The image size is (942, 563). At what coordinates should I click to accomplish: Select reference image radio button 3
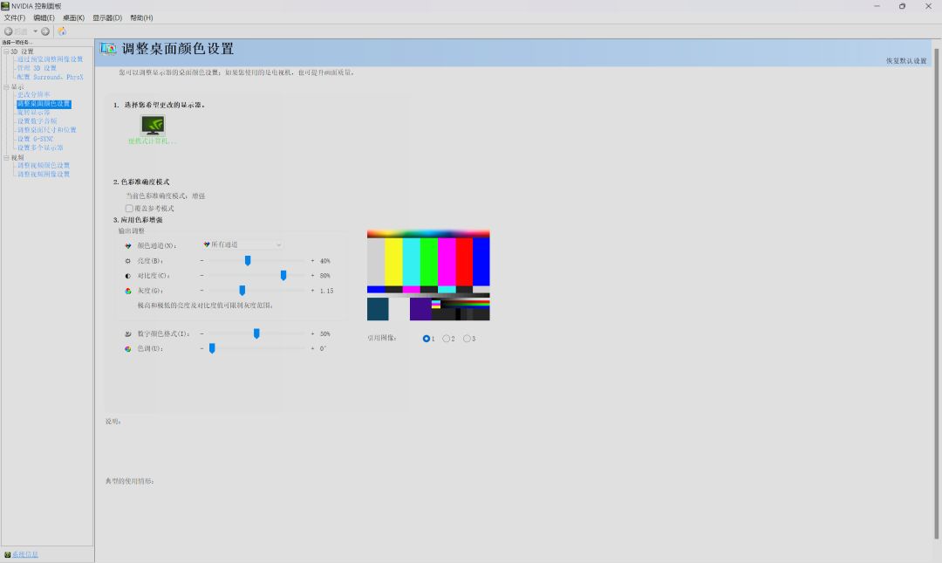pos(467,339)
